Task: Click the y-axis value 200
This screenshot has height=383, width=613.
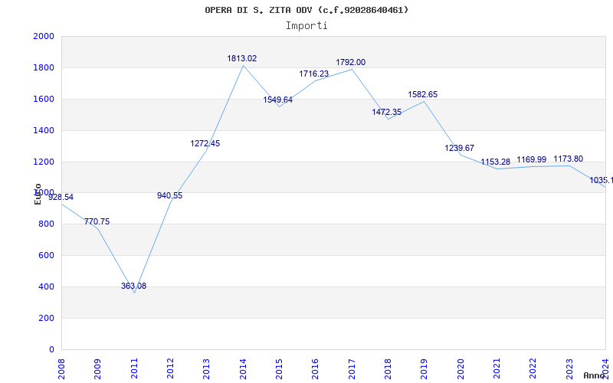Action: 46,318
